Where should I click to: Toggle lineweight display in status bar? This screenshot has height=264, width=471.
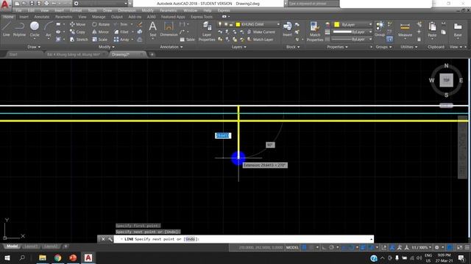coord(363,248)
